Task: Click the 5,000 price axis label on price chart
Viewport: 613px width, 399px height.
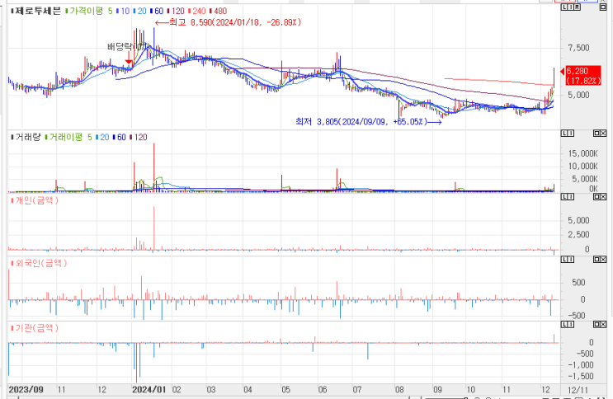Action: point(578,96)
